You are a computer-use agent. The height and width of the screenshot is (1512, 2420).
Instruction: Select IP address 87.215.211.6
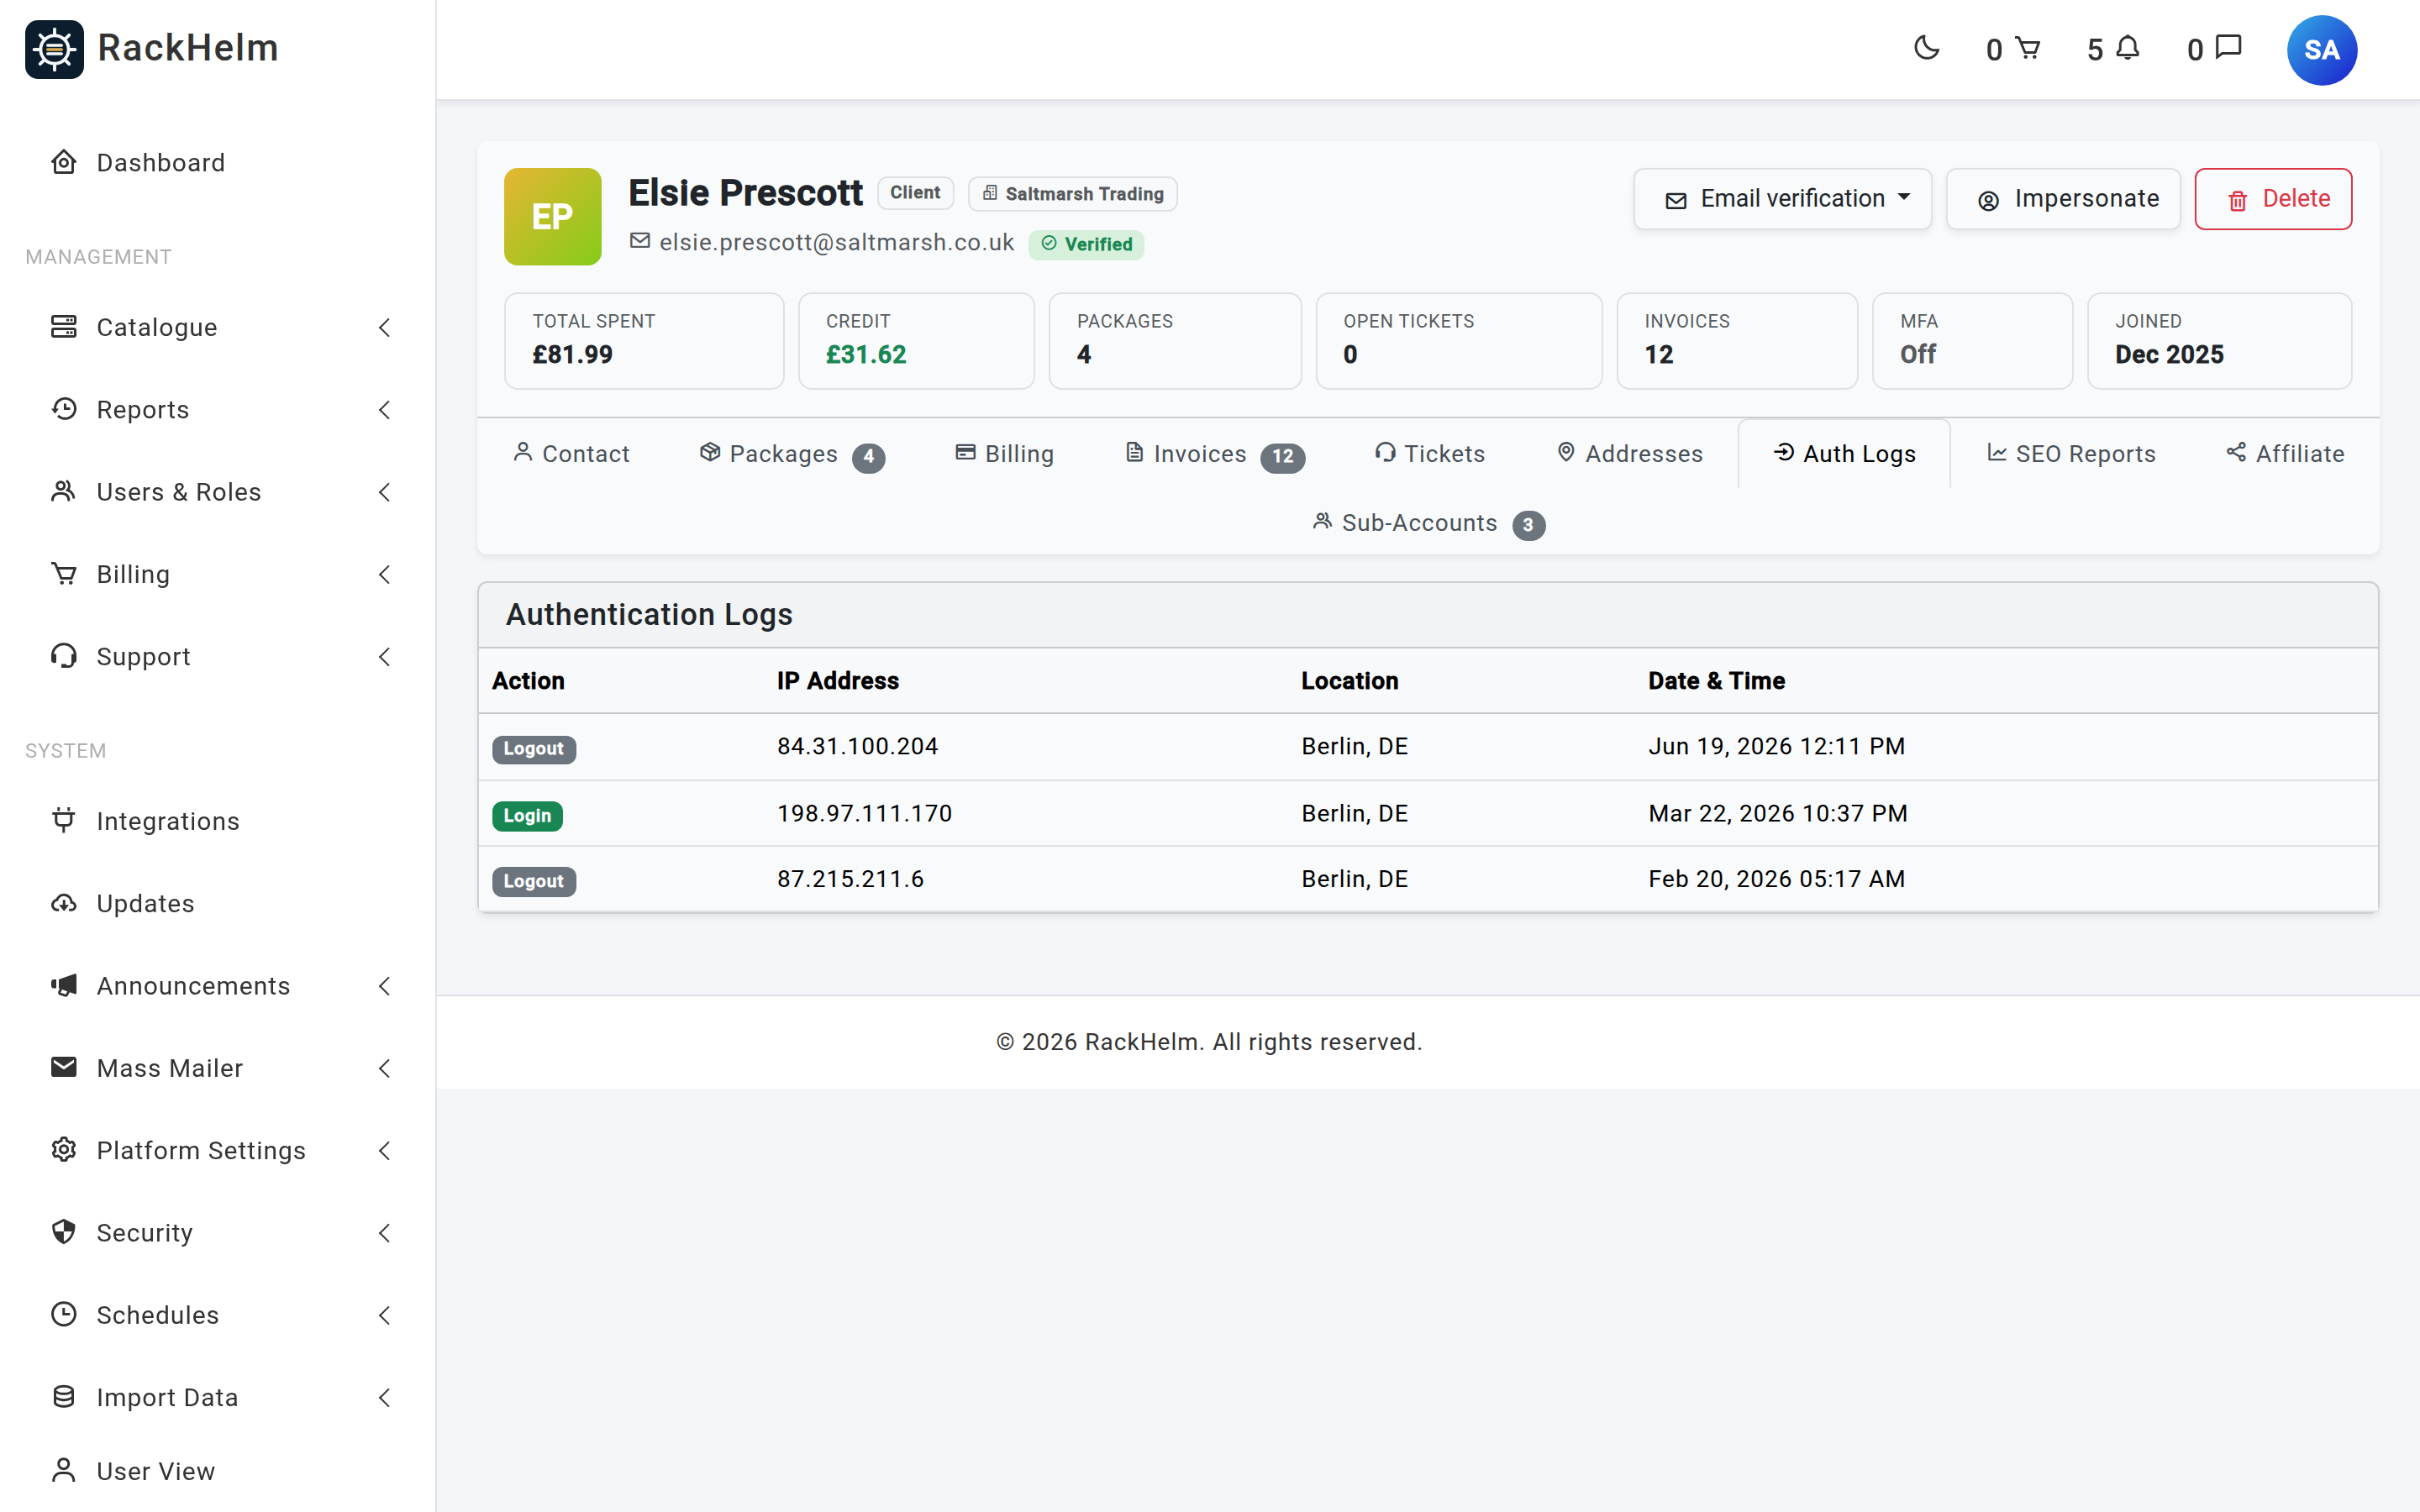click(850, 879)
